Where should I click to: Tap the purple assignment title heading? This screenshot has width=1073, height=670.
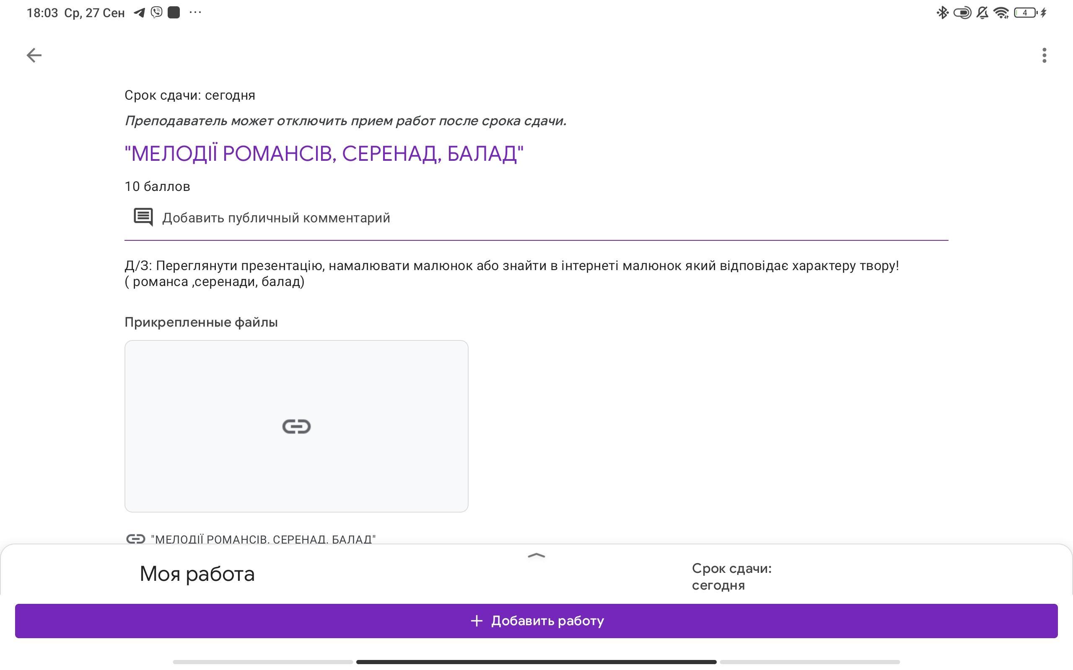point(324,154)
